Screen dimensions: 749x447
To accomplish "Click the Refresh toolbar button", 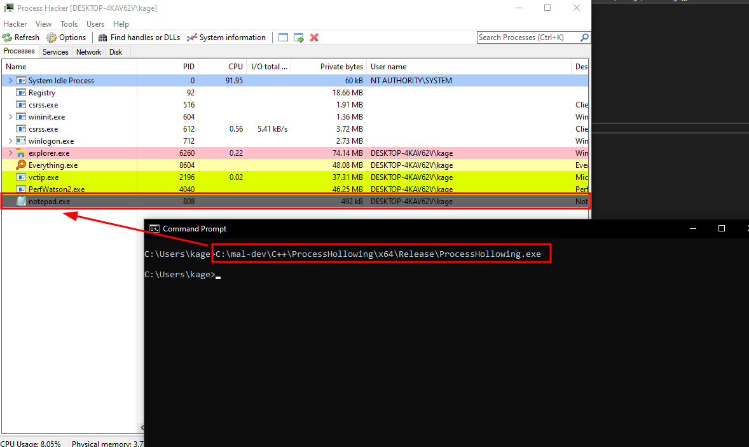I will 21,38.
